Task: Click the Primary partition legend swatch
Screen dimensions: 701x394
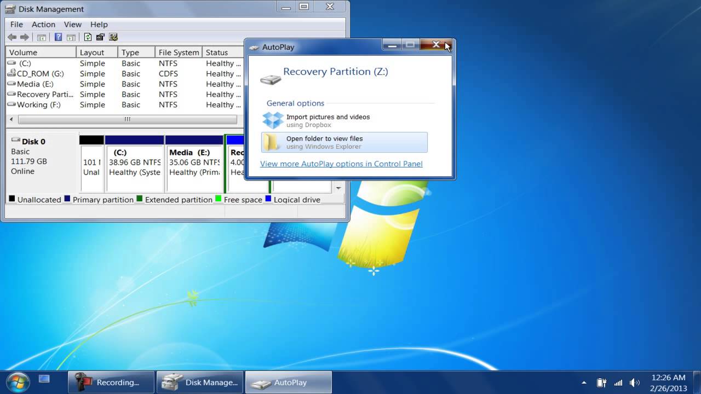Action: point(67,199)
